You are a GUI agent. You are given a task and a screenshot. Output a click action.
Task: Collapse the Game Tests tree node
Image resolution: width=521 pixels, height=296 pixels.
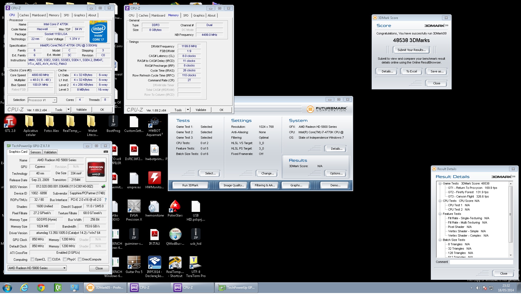tap(440, 184)
